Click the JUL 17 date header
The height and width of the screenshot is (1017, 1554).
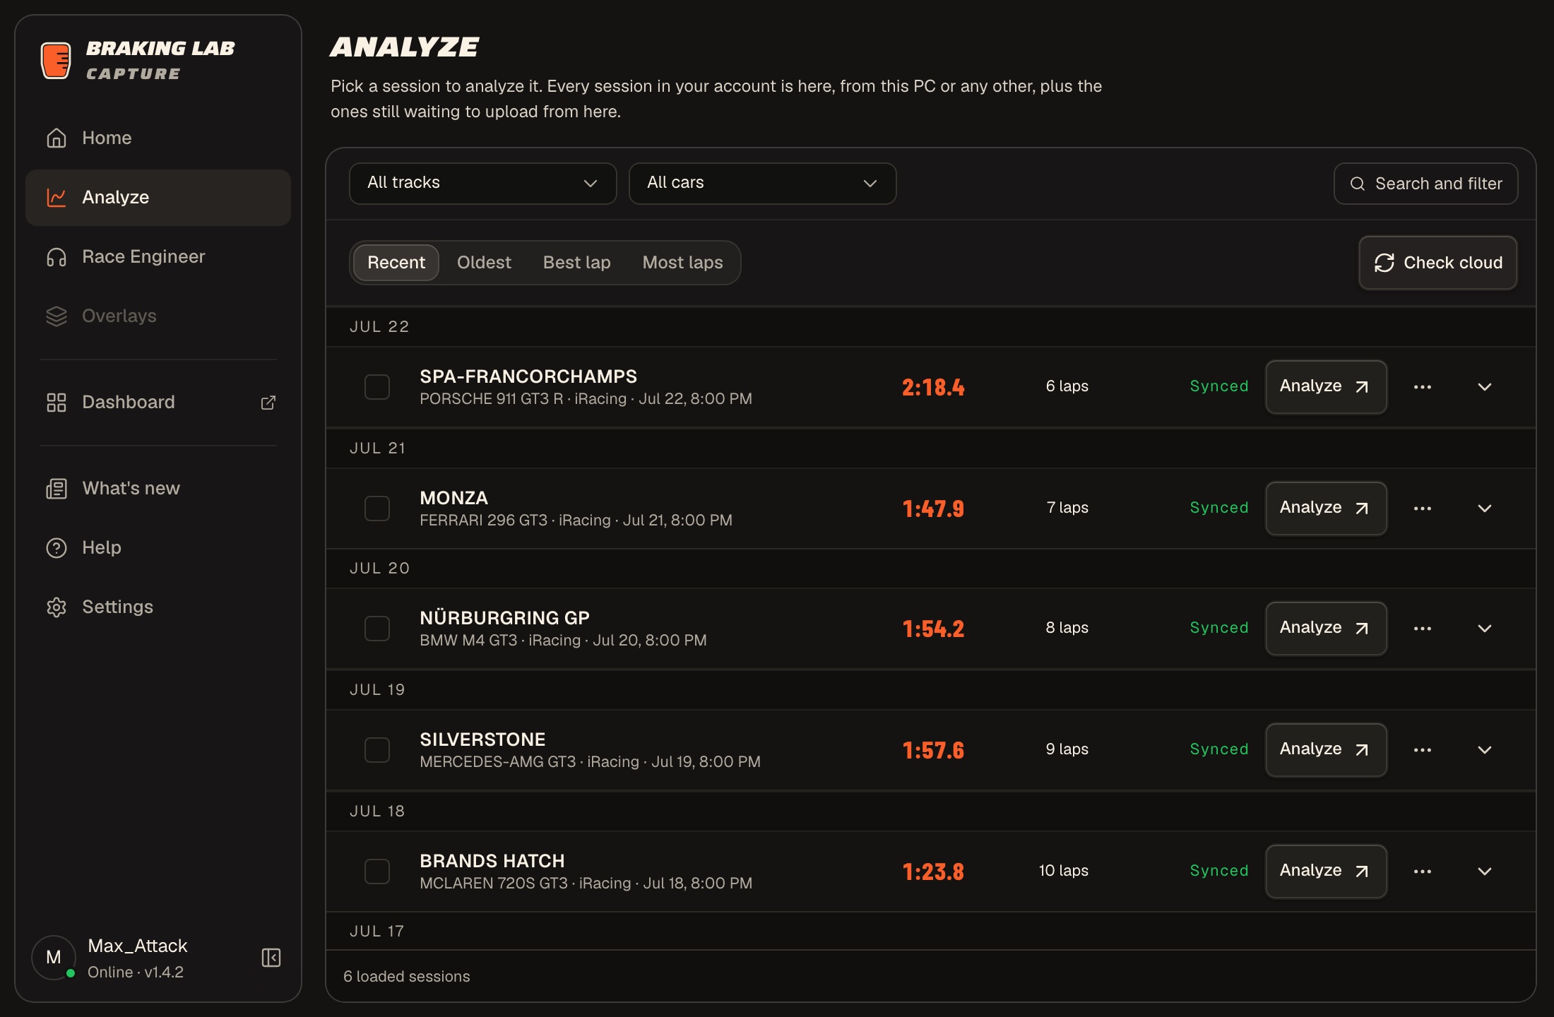point(376,932)
